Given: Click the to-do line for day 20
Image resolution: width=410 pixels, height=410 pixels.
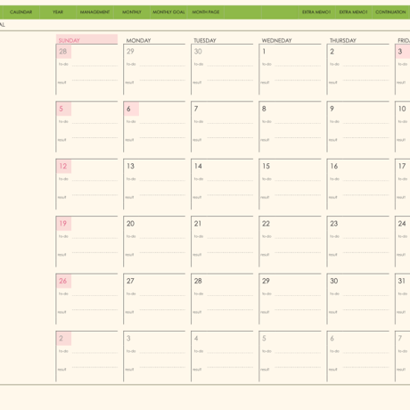Looking at the screenshot, I should click(x=162, y=238).
